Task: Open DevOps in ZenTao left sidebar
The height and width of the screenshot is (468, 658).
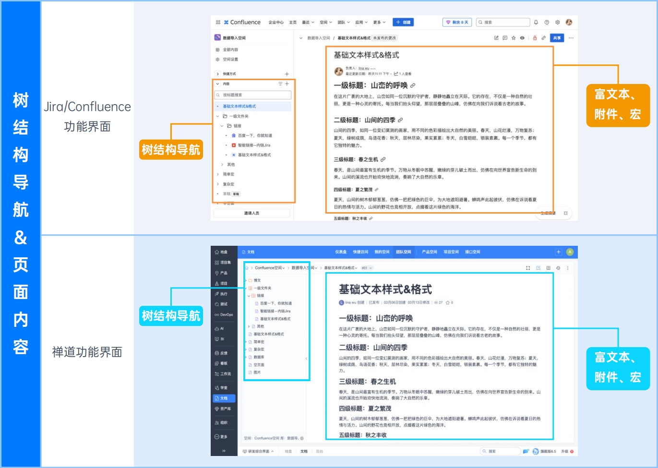Action: (224, 315)
